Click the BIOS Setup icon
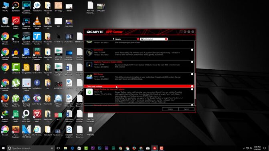Screen dimensions: 269x151 (89, 77)
